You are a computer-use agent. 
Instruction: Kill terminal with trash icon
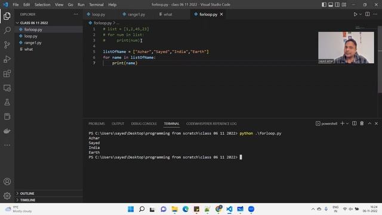tap(362, 124)
